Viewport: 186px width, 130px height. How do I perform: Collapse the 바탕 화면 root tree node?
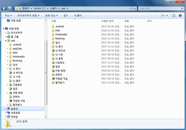(4, 29)
